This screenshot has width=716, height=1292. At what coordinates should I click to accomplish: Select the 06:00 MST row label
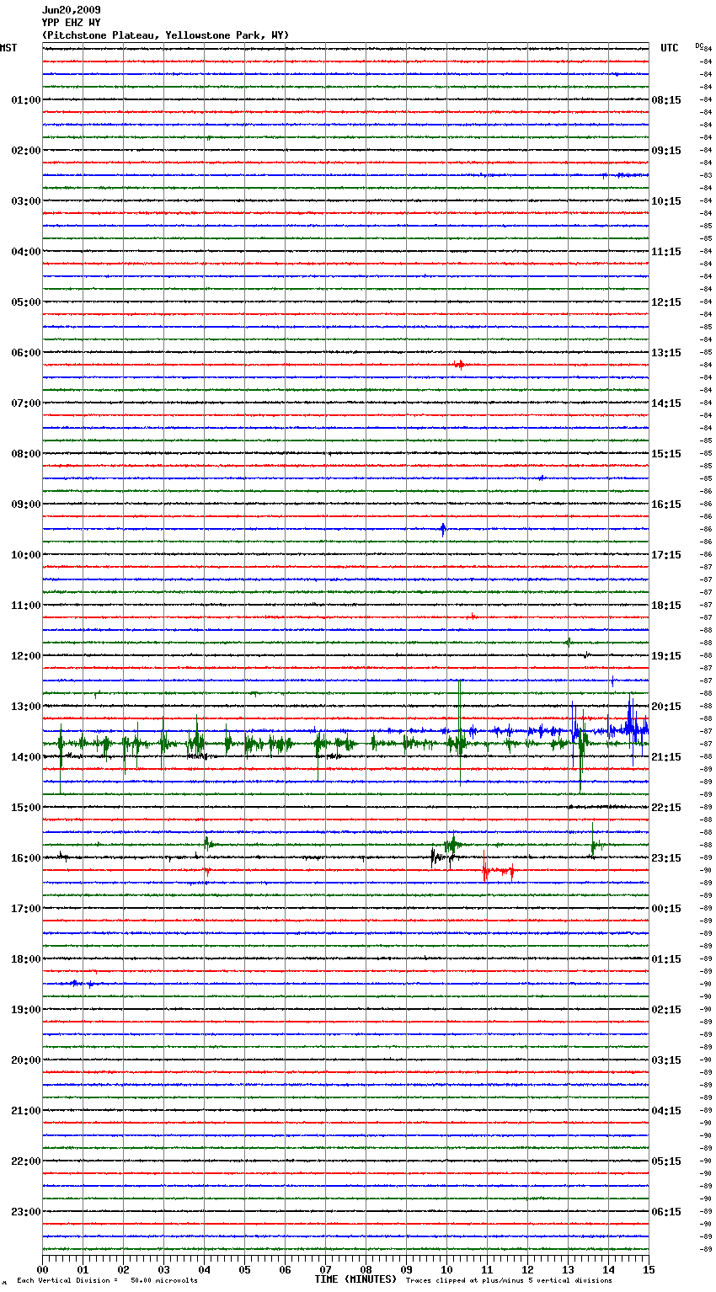click(x=26, y=353)
